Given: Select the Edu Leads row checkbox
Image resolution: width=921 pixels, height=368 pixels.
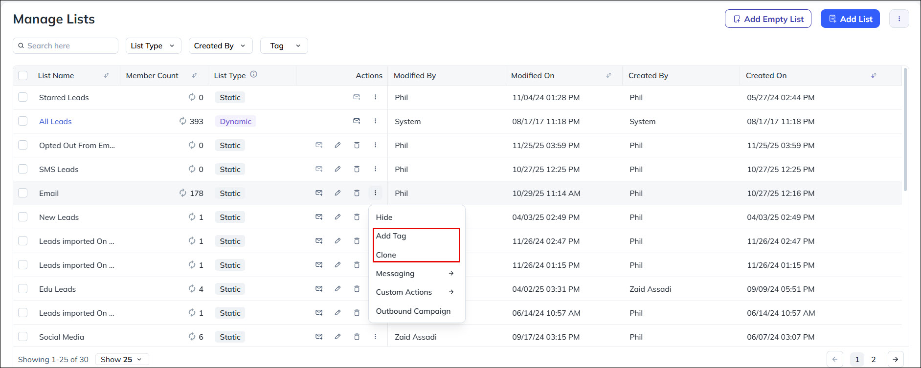Looking at the screenshot, I should click(23, 289).
